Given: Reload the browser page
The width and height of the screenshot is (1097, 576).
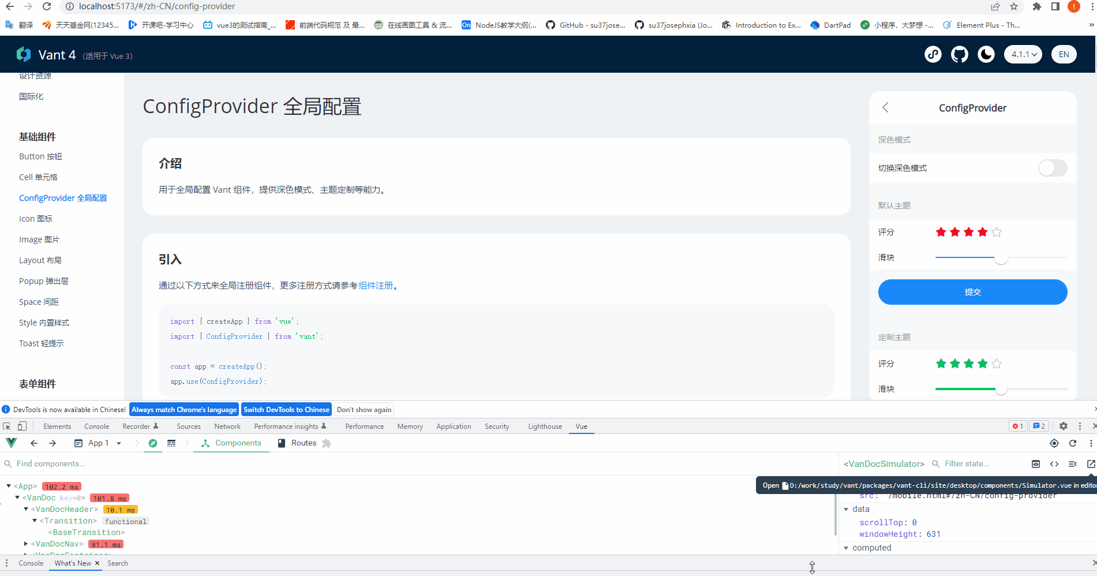Looking at the screenshot, I should point(47,6).
